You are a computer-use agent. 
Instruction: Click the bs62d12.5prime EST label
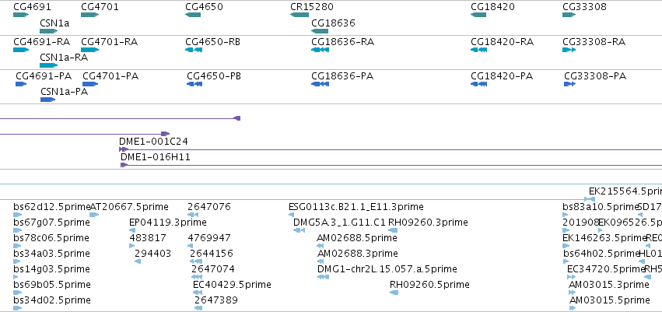click(52, 207)
